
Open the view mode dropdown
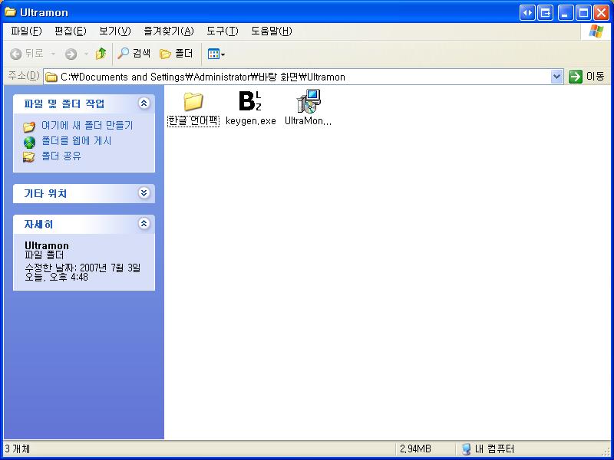click(216, 54)
